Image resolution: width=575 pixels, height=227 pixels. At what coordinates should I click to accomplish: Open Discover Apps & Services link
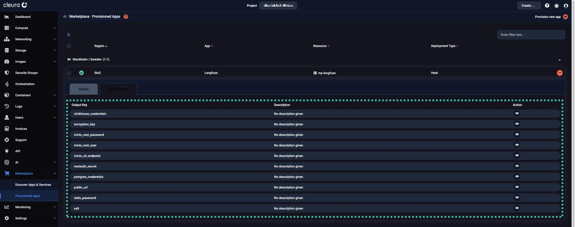point(33,185)
